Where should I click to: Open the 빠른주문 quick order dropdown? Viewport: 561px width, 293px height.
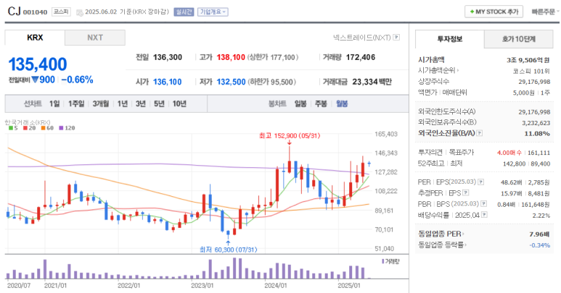coord(545,12)
